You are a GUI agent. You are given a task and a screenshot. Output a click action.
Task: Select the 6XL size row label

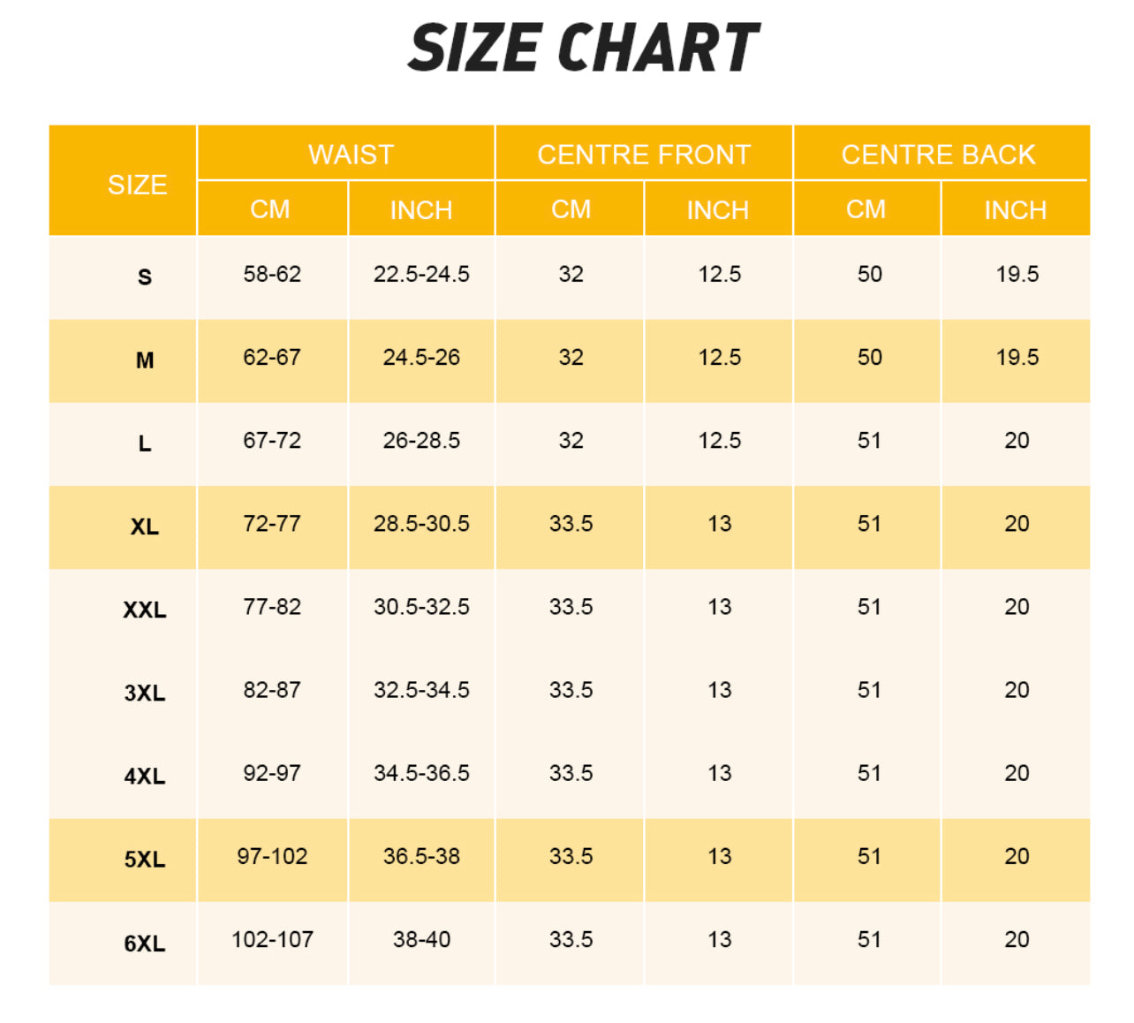[145, 943]
